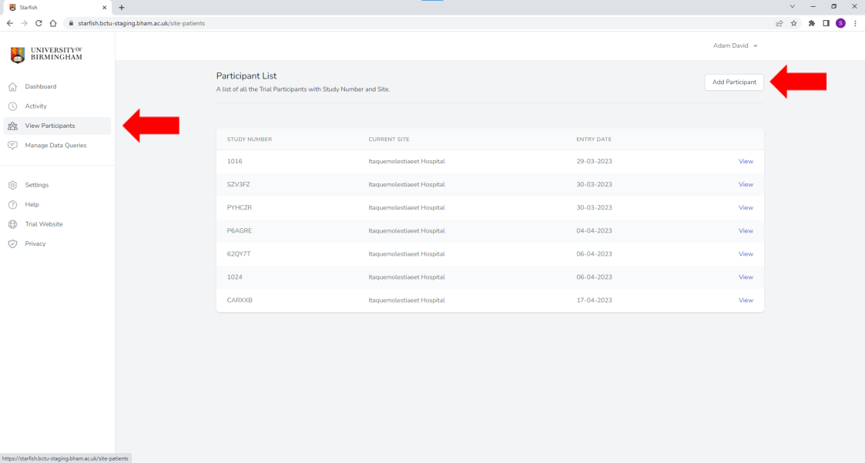The height and width of the screenshot is (463, 865).
Task: Click the Settings gear icon in sidebar
Action: click(x=12, y=185)
